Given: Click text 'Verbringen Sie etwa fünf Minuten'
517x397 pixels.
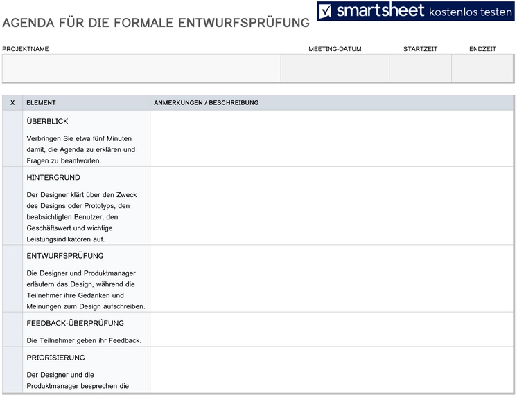Looking at the screenshot, I should click(x=79, y=138).
